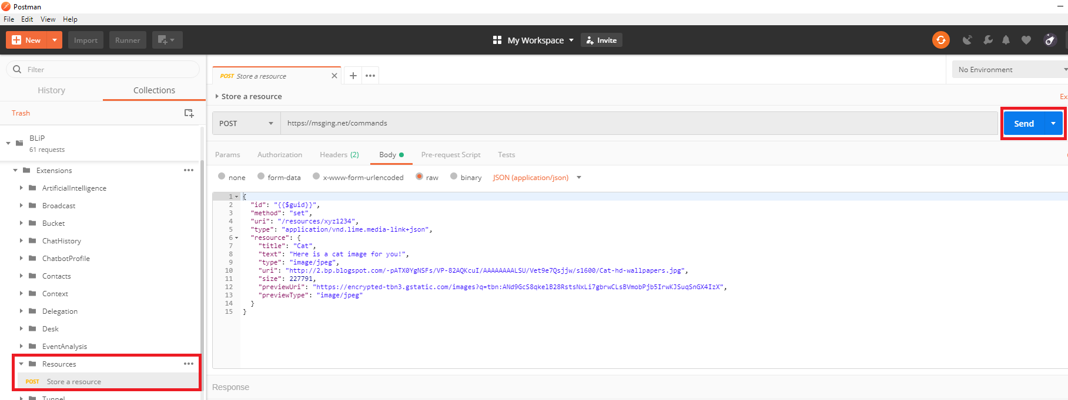Open the Help menu
The width and height of the screenshot is (1068, 400).
coord(70,19)
